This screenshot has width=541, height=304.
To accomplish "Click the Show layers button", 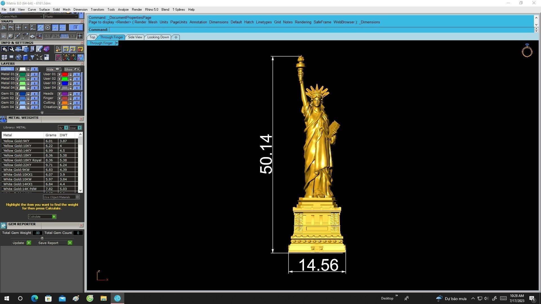I will tap(72, 69).
